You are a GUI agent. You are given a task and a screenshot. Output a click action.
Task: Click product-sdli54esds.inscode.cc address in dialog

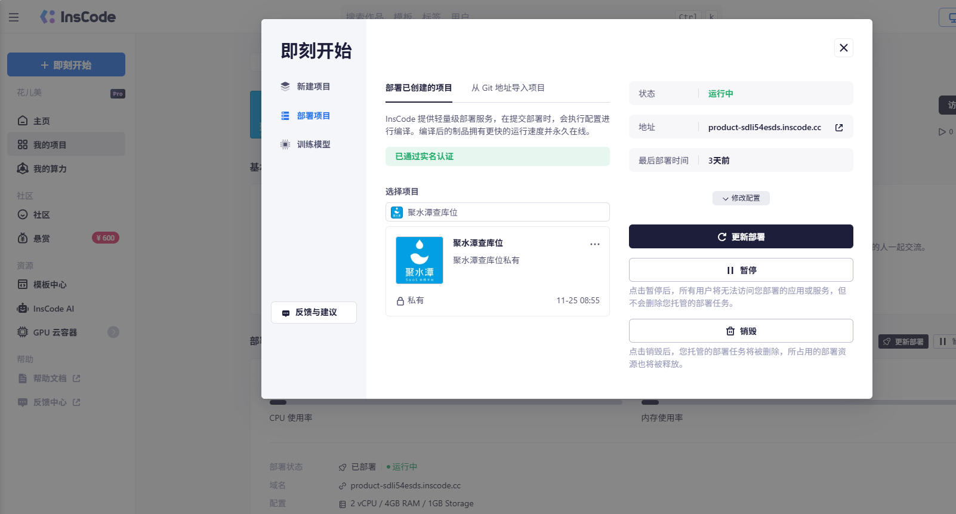(x=764, y=127)
